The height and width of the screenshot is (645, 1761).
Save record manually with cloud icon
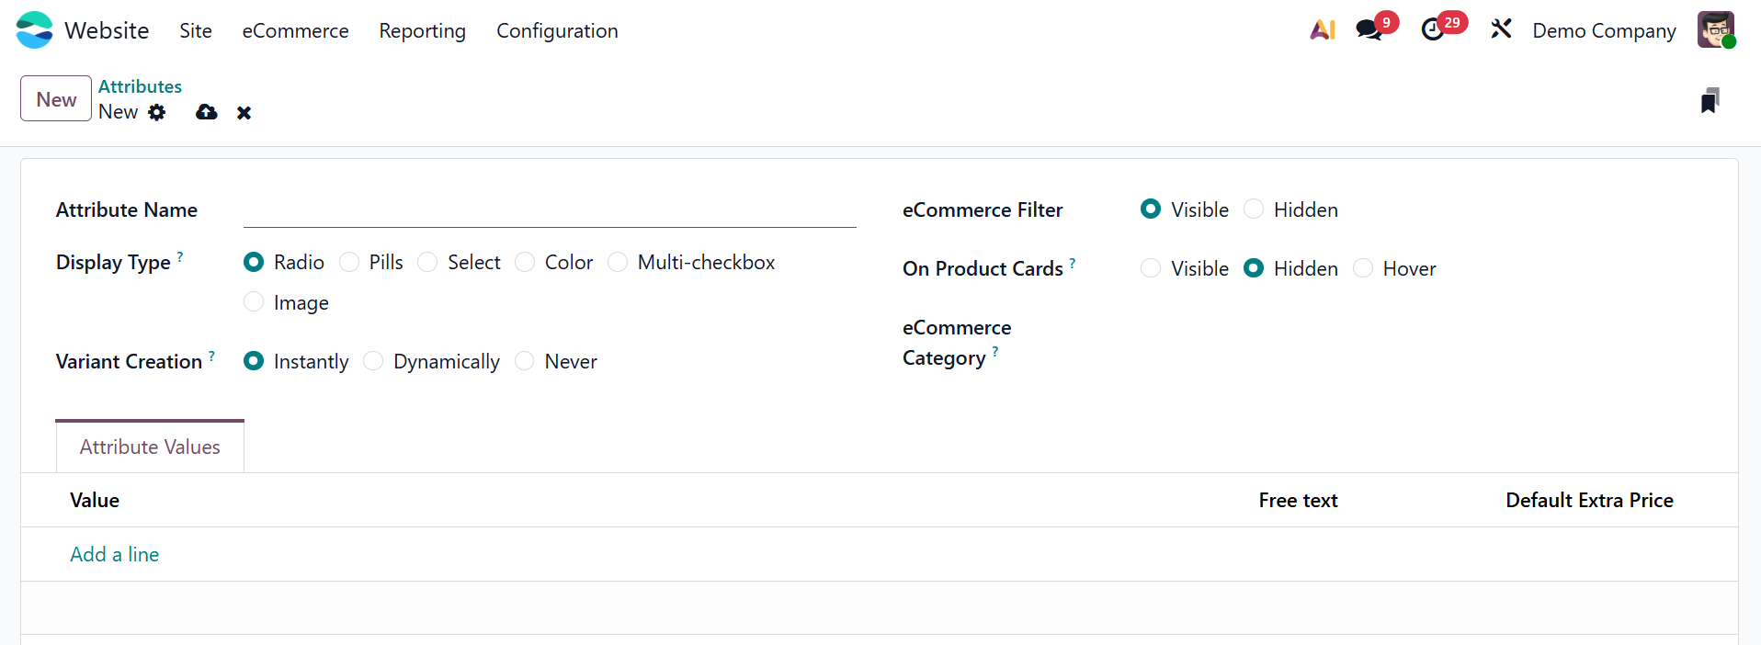click(207, 112)
